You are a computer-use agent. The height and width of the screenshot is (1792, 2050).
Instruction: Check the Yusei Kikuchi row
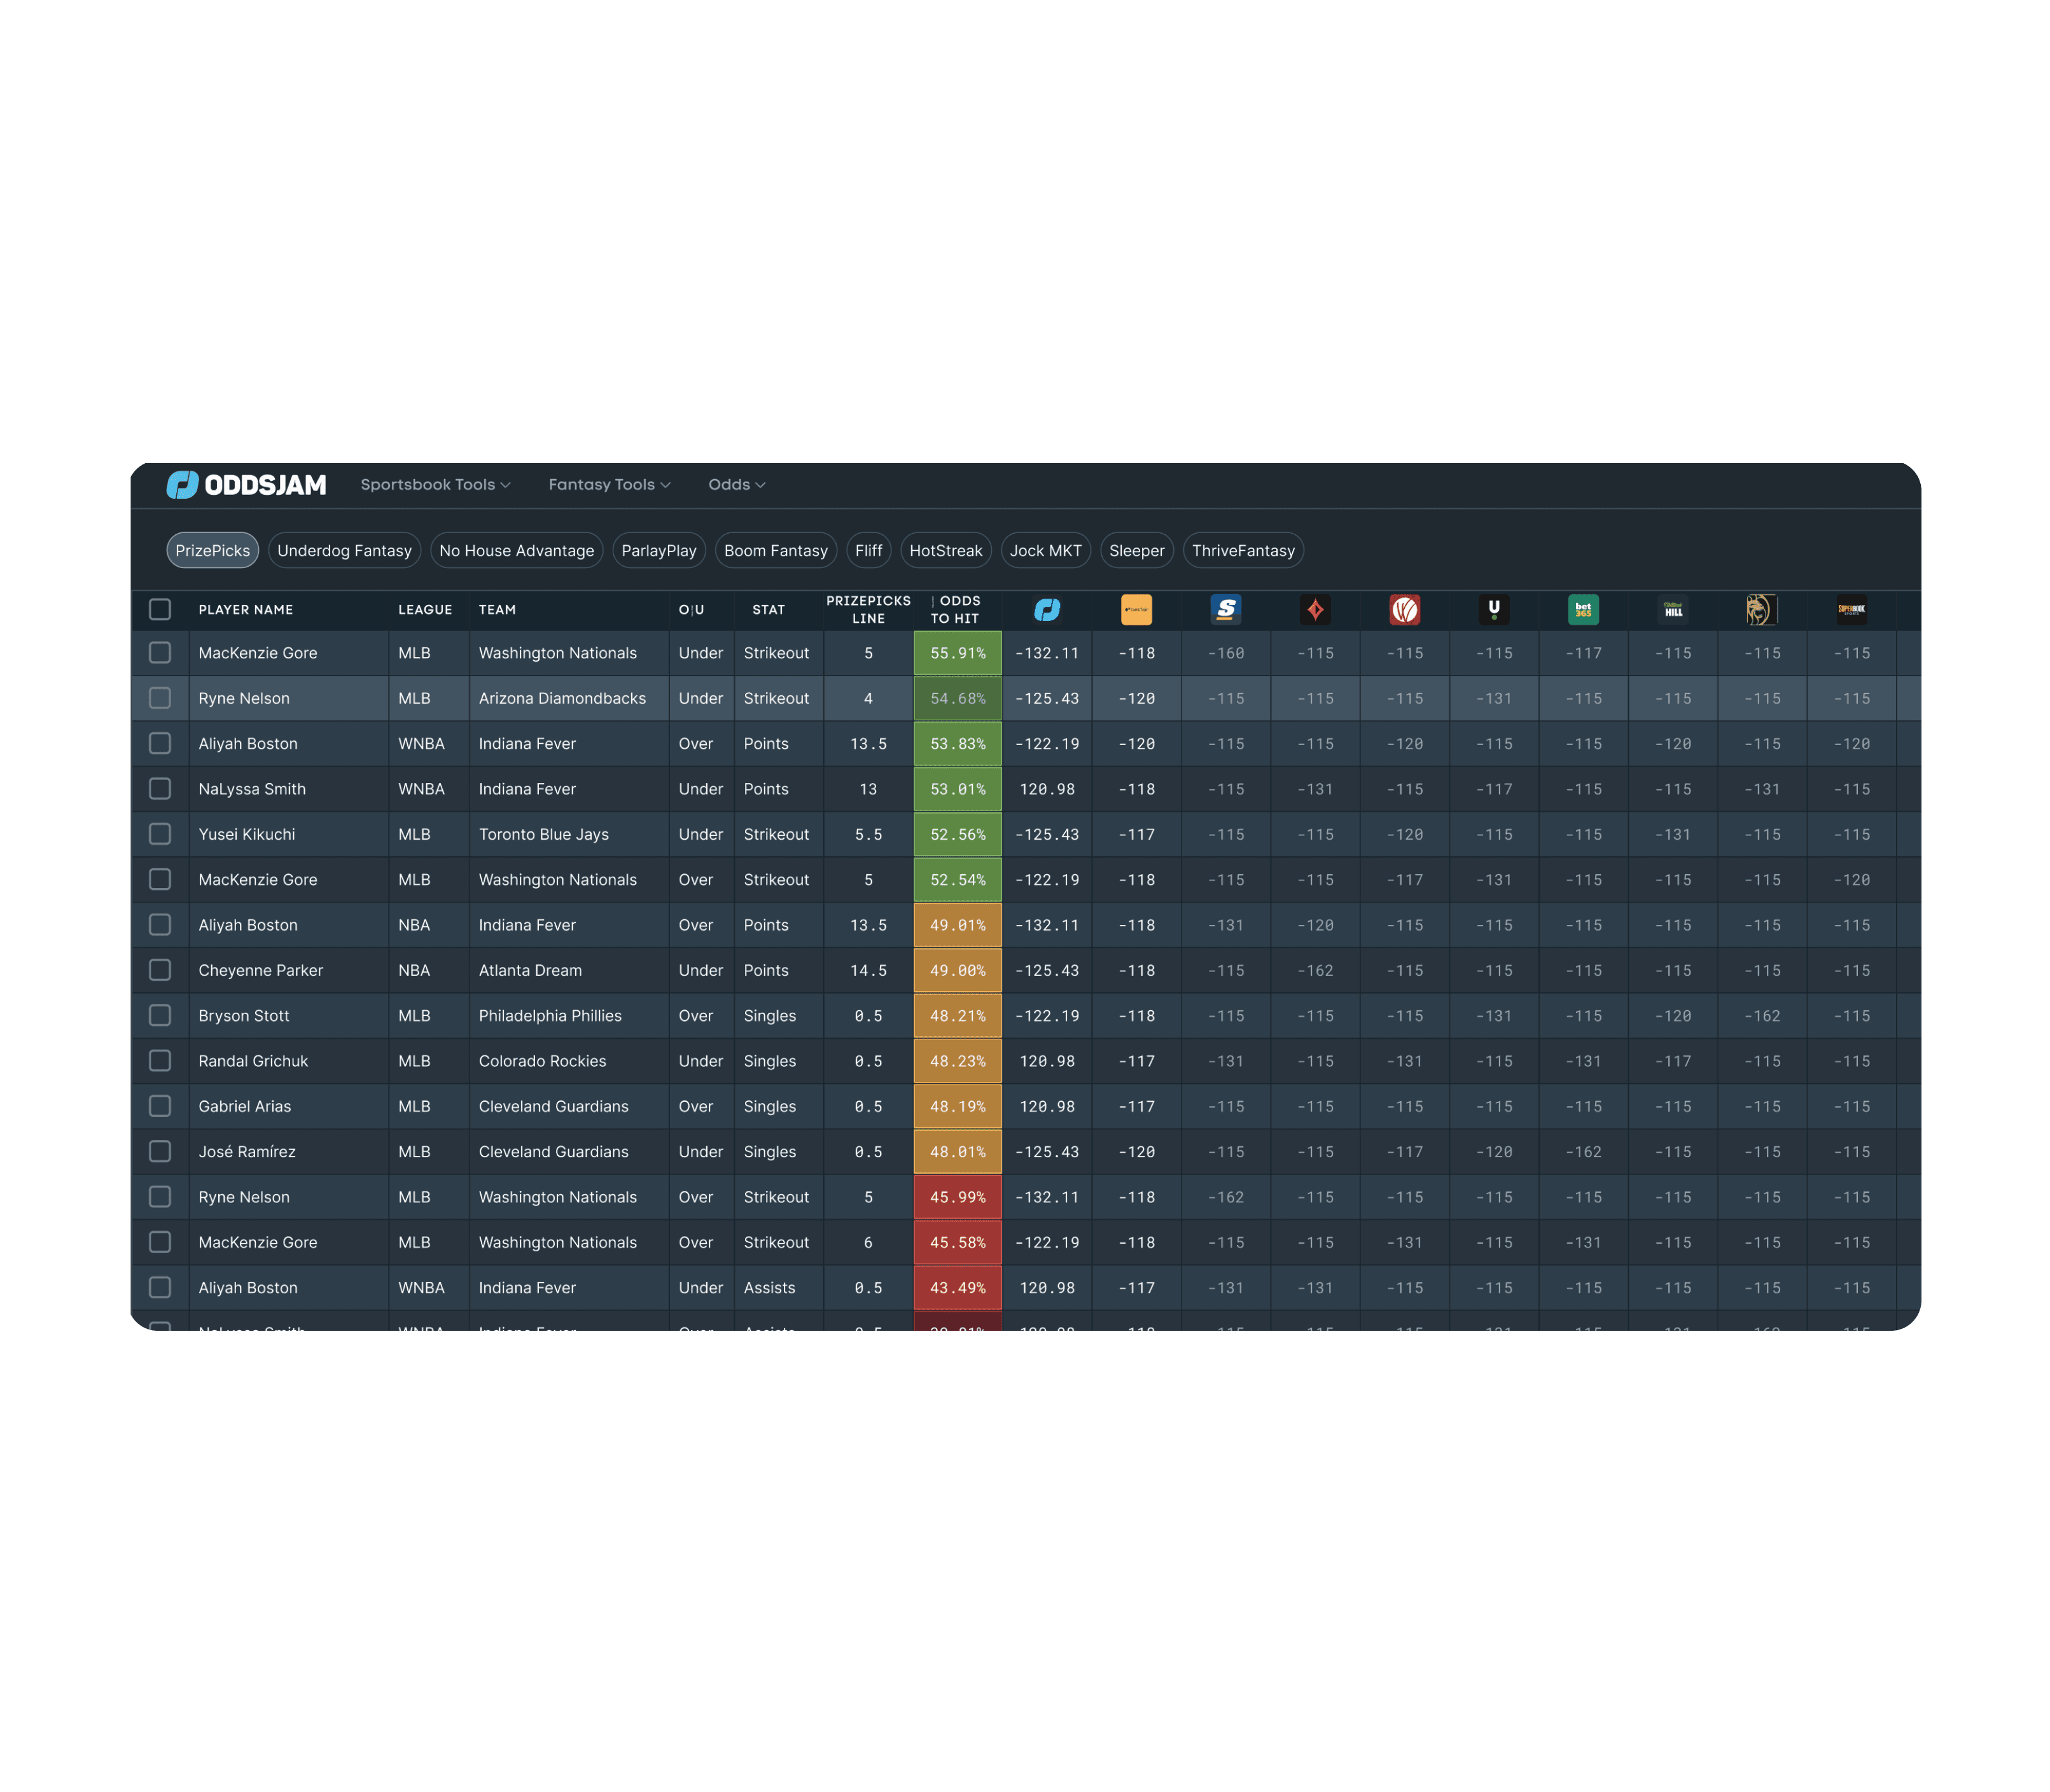click(x=160, y=834)
